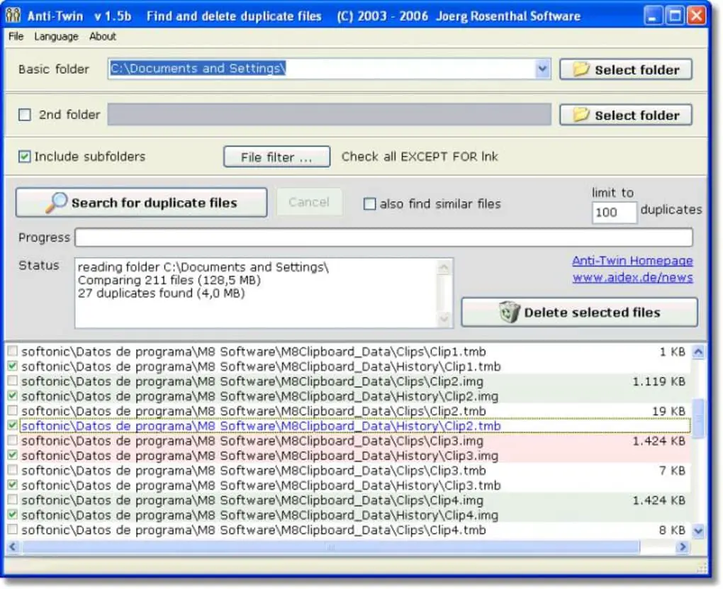Minimize the Anti-Twin window
Screen dimensions: 723x589
pos(652,16)
